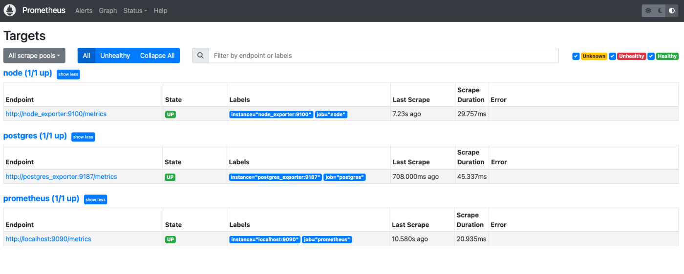Click the search magnifier icon
684x274 pixels.
(x=200, y=56)
